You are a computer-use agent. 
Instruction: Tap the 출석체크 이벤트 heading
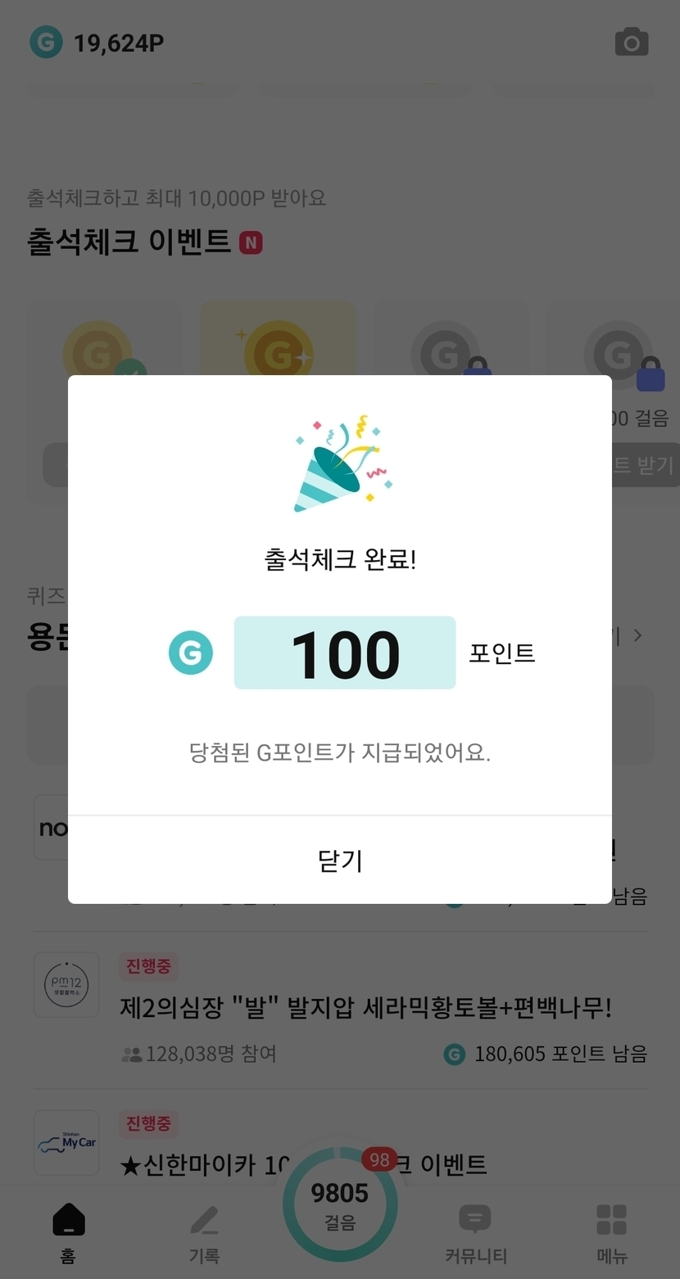(x=129, y=242)
